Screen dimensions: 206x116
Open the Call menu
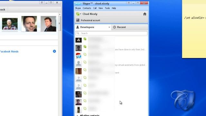[x=95, y=8]
